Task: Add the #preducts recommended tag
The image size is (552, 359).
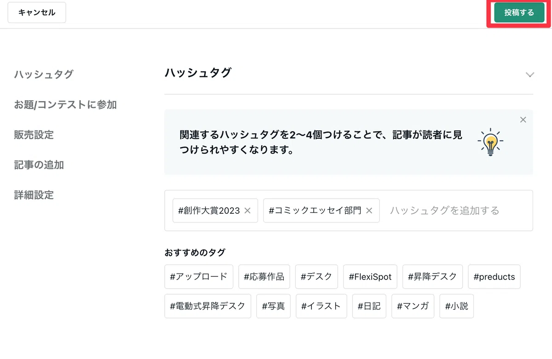Action: tap(494, 277)
